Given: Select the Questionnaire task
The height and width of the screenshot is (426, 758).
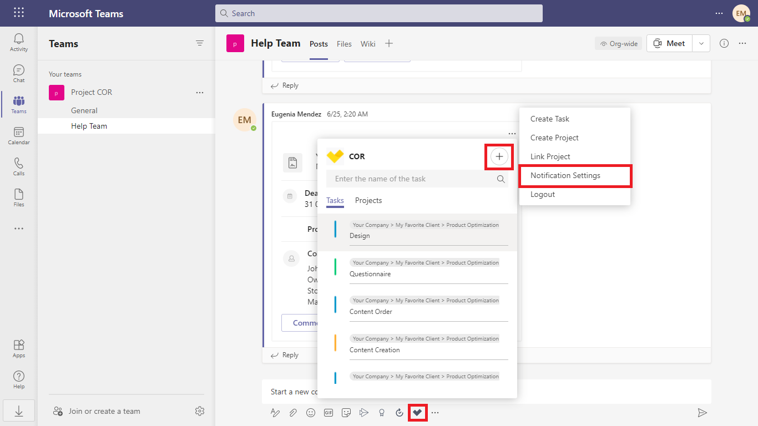Looking at the screenshot, I should (417, 270).
